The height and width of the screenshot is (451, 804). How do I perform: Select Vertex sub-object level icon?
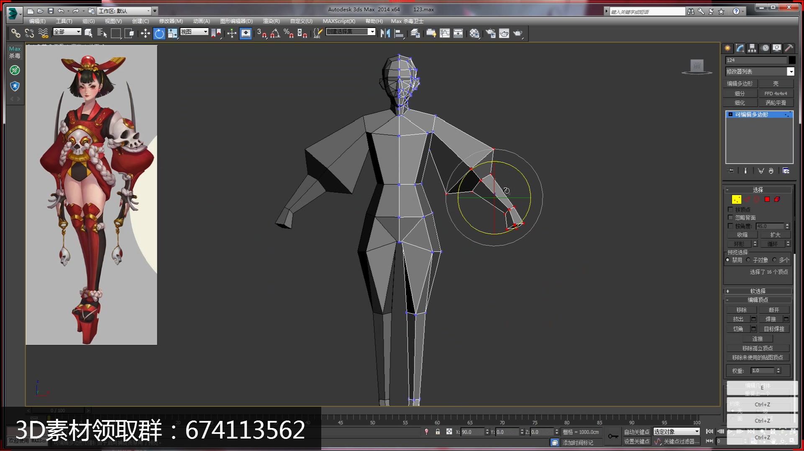pos(736,200)
